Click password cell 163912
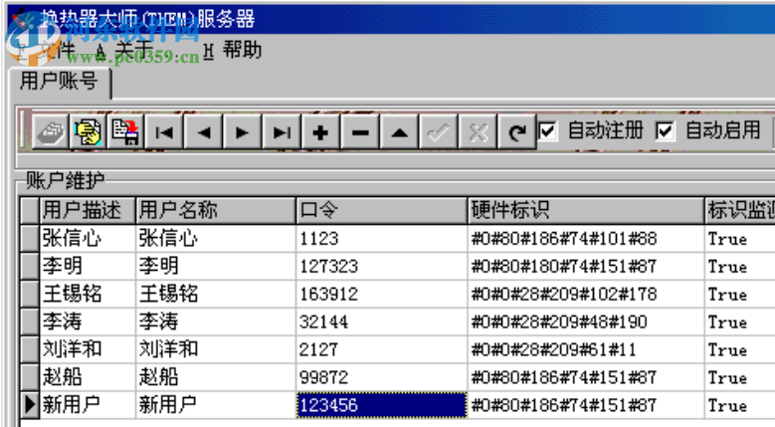This screenshot has height=427, width=775. 382,294
